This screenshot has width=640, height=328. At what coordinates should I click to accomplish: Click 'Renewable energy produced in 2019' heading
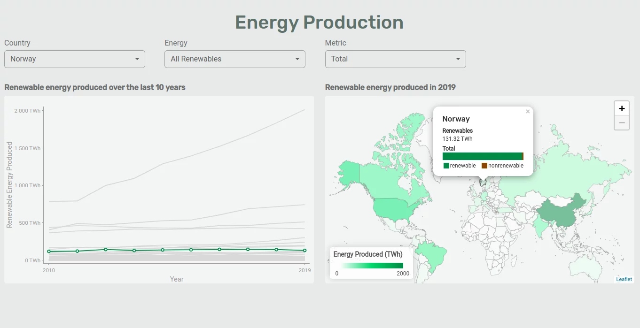pos(390,87)
